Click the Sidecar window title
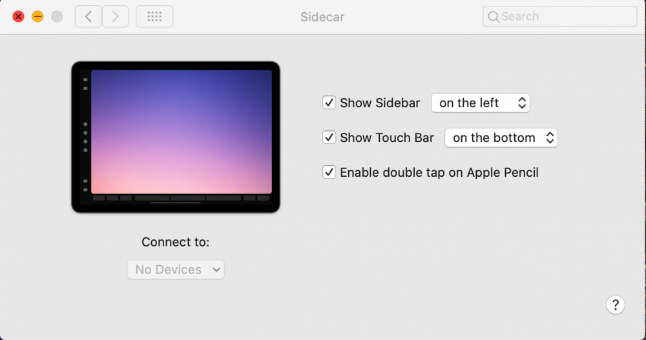The width and height of the screenshot is (646, 340). tap(322, 17)
